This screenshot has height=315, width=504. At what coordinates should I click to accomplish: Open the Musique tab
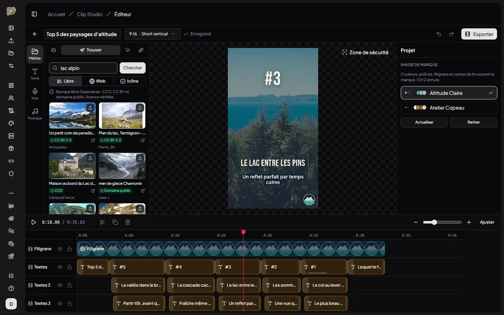pyautogui.click(x=35, y=114)
